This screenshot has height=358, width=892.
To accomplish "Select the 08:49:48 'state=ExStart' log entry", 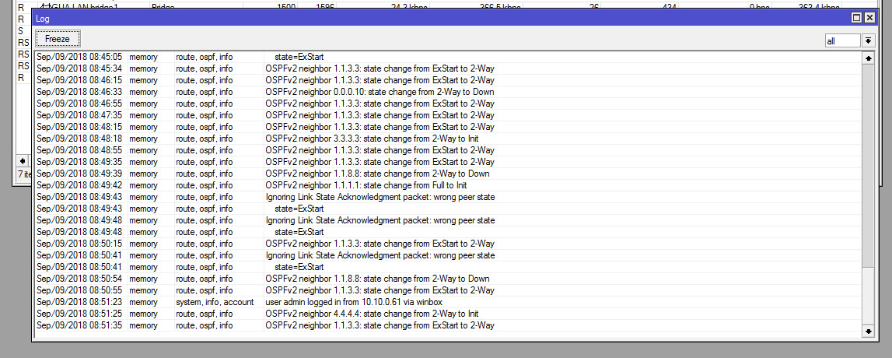I will pos(448,232).
